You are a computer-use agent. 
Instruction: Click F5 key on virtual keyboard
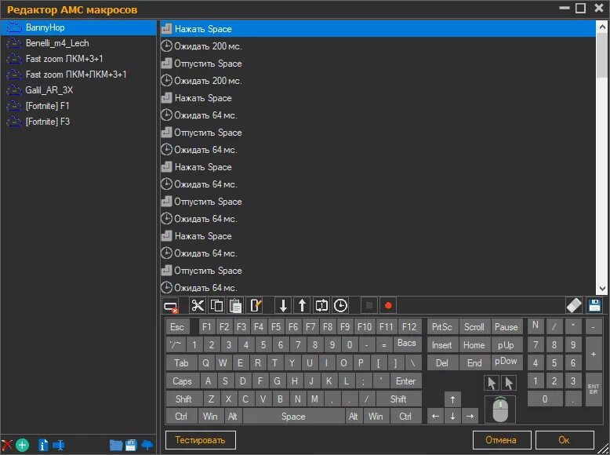(x=276, y=327)
